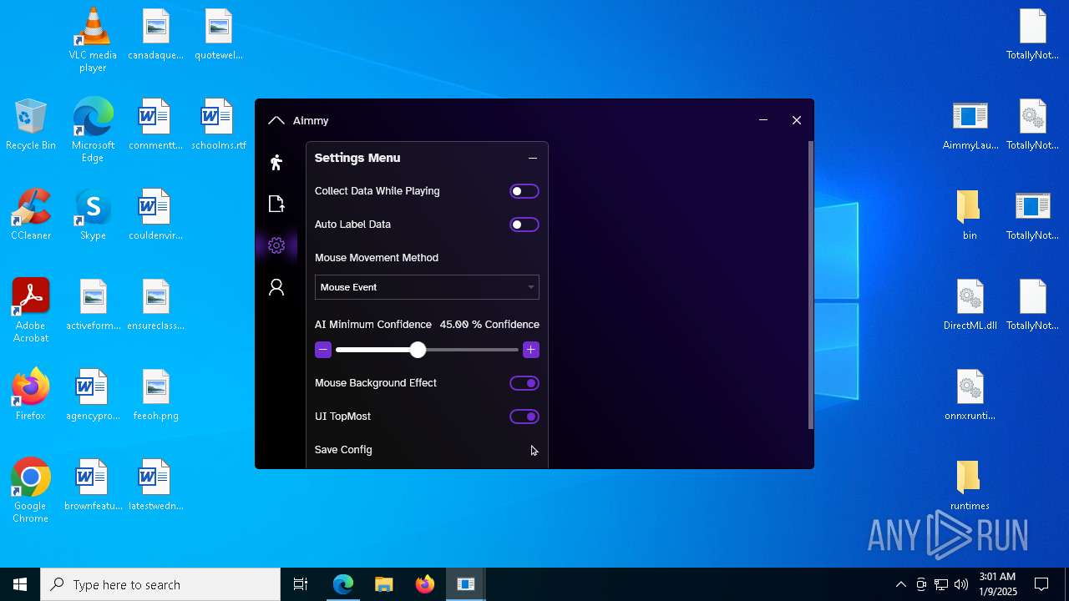Turn off UI TopMost switch
The width and height of the screenshot is (1069, 601).
524,417
